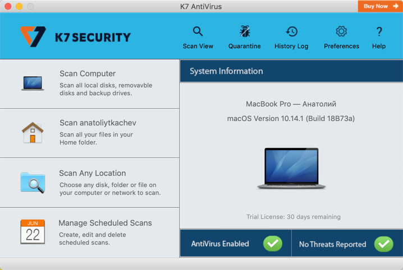The width and height of the screenshot is (403, 270).
Task: Click the MacBook image in System Information
Action: pyautogui.click(x=291, y=168)
